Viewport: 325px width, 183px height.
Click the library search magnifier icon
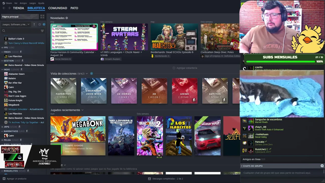(4, 31)
